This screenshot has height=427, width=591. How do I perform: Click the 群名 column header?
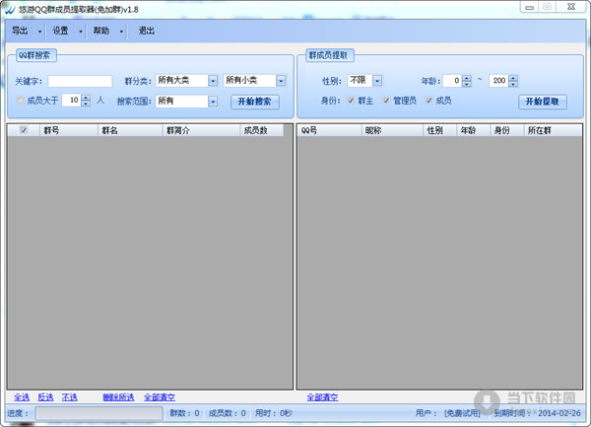point(130,130)
